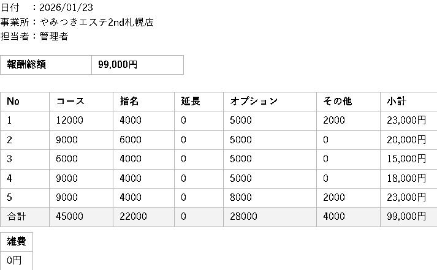
Task: Select the 22000 指名 total in 合計 row
Action: (133, 216)
